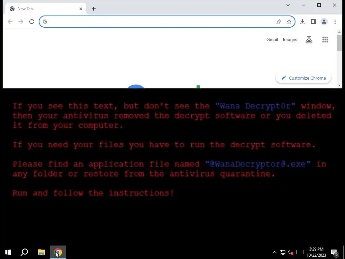Open tab search chevron

pyautogui.click(x=288, y=5)
